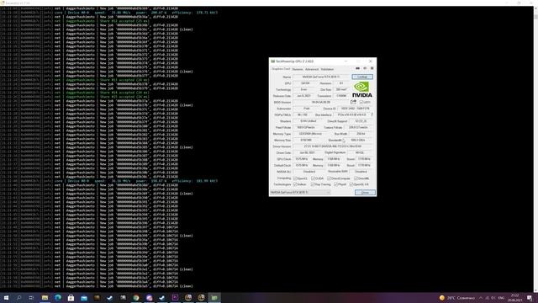This screenshot has height=303, width=538.
Task: Open File Explorer from the taskbar
Action: point(45,297)
